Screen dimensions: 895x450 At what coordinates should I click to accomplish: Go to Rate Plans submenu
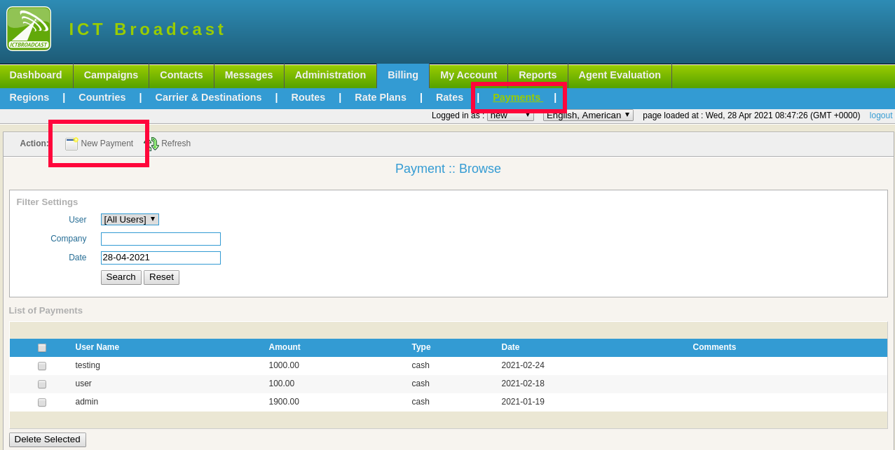(x=381, y=97)
